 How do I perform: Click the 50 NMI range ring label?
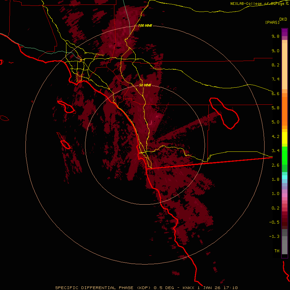[145, 85]
